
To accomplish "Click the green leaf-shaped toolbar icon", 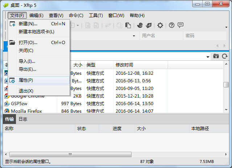I will pos(149,25).
